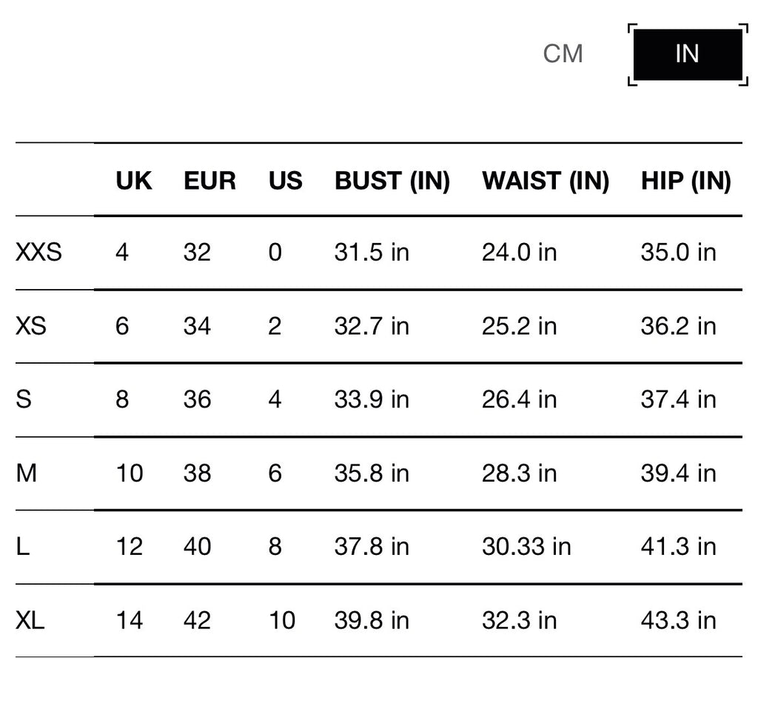Select the S size row label
758x715 pixels.
point(24,399)
